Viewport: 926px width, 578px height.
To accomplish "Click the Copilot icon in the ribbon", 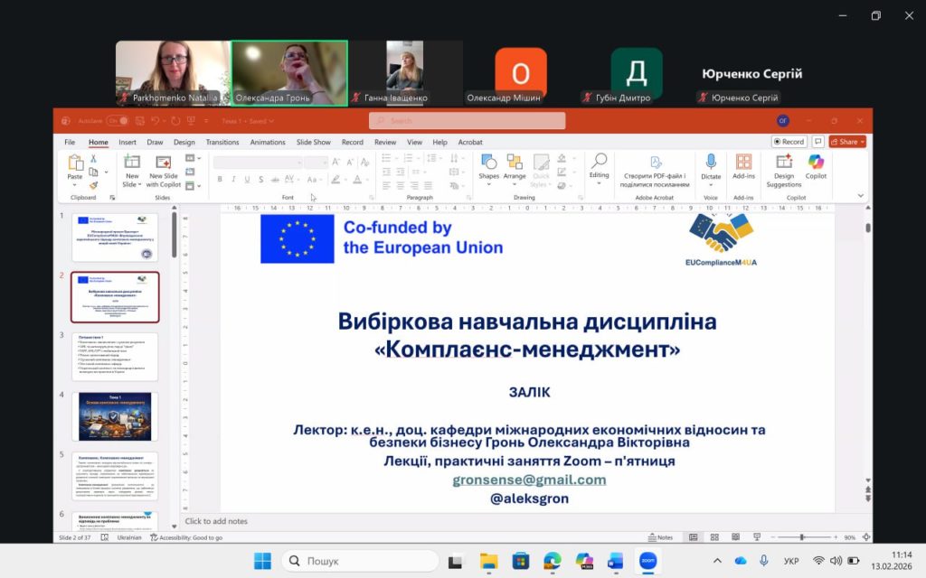I will pos(816,168).
